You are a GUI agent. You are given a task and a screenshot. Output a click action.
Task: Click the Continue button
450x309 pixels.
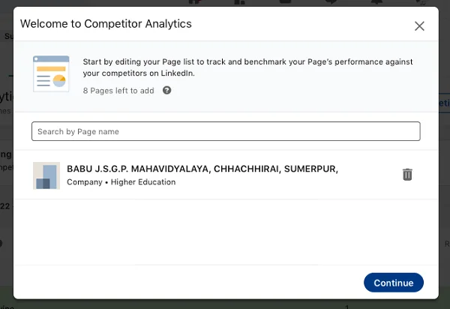tap(393, 283)
